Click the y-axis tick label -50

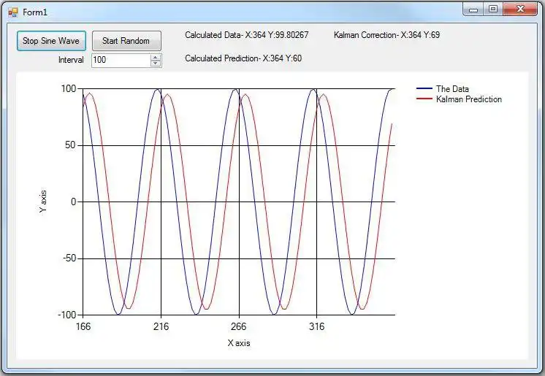(69, 258)
